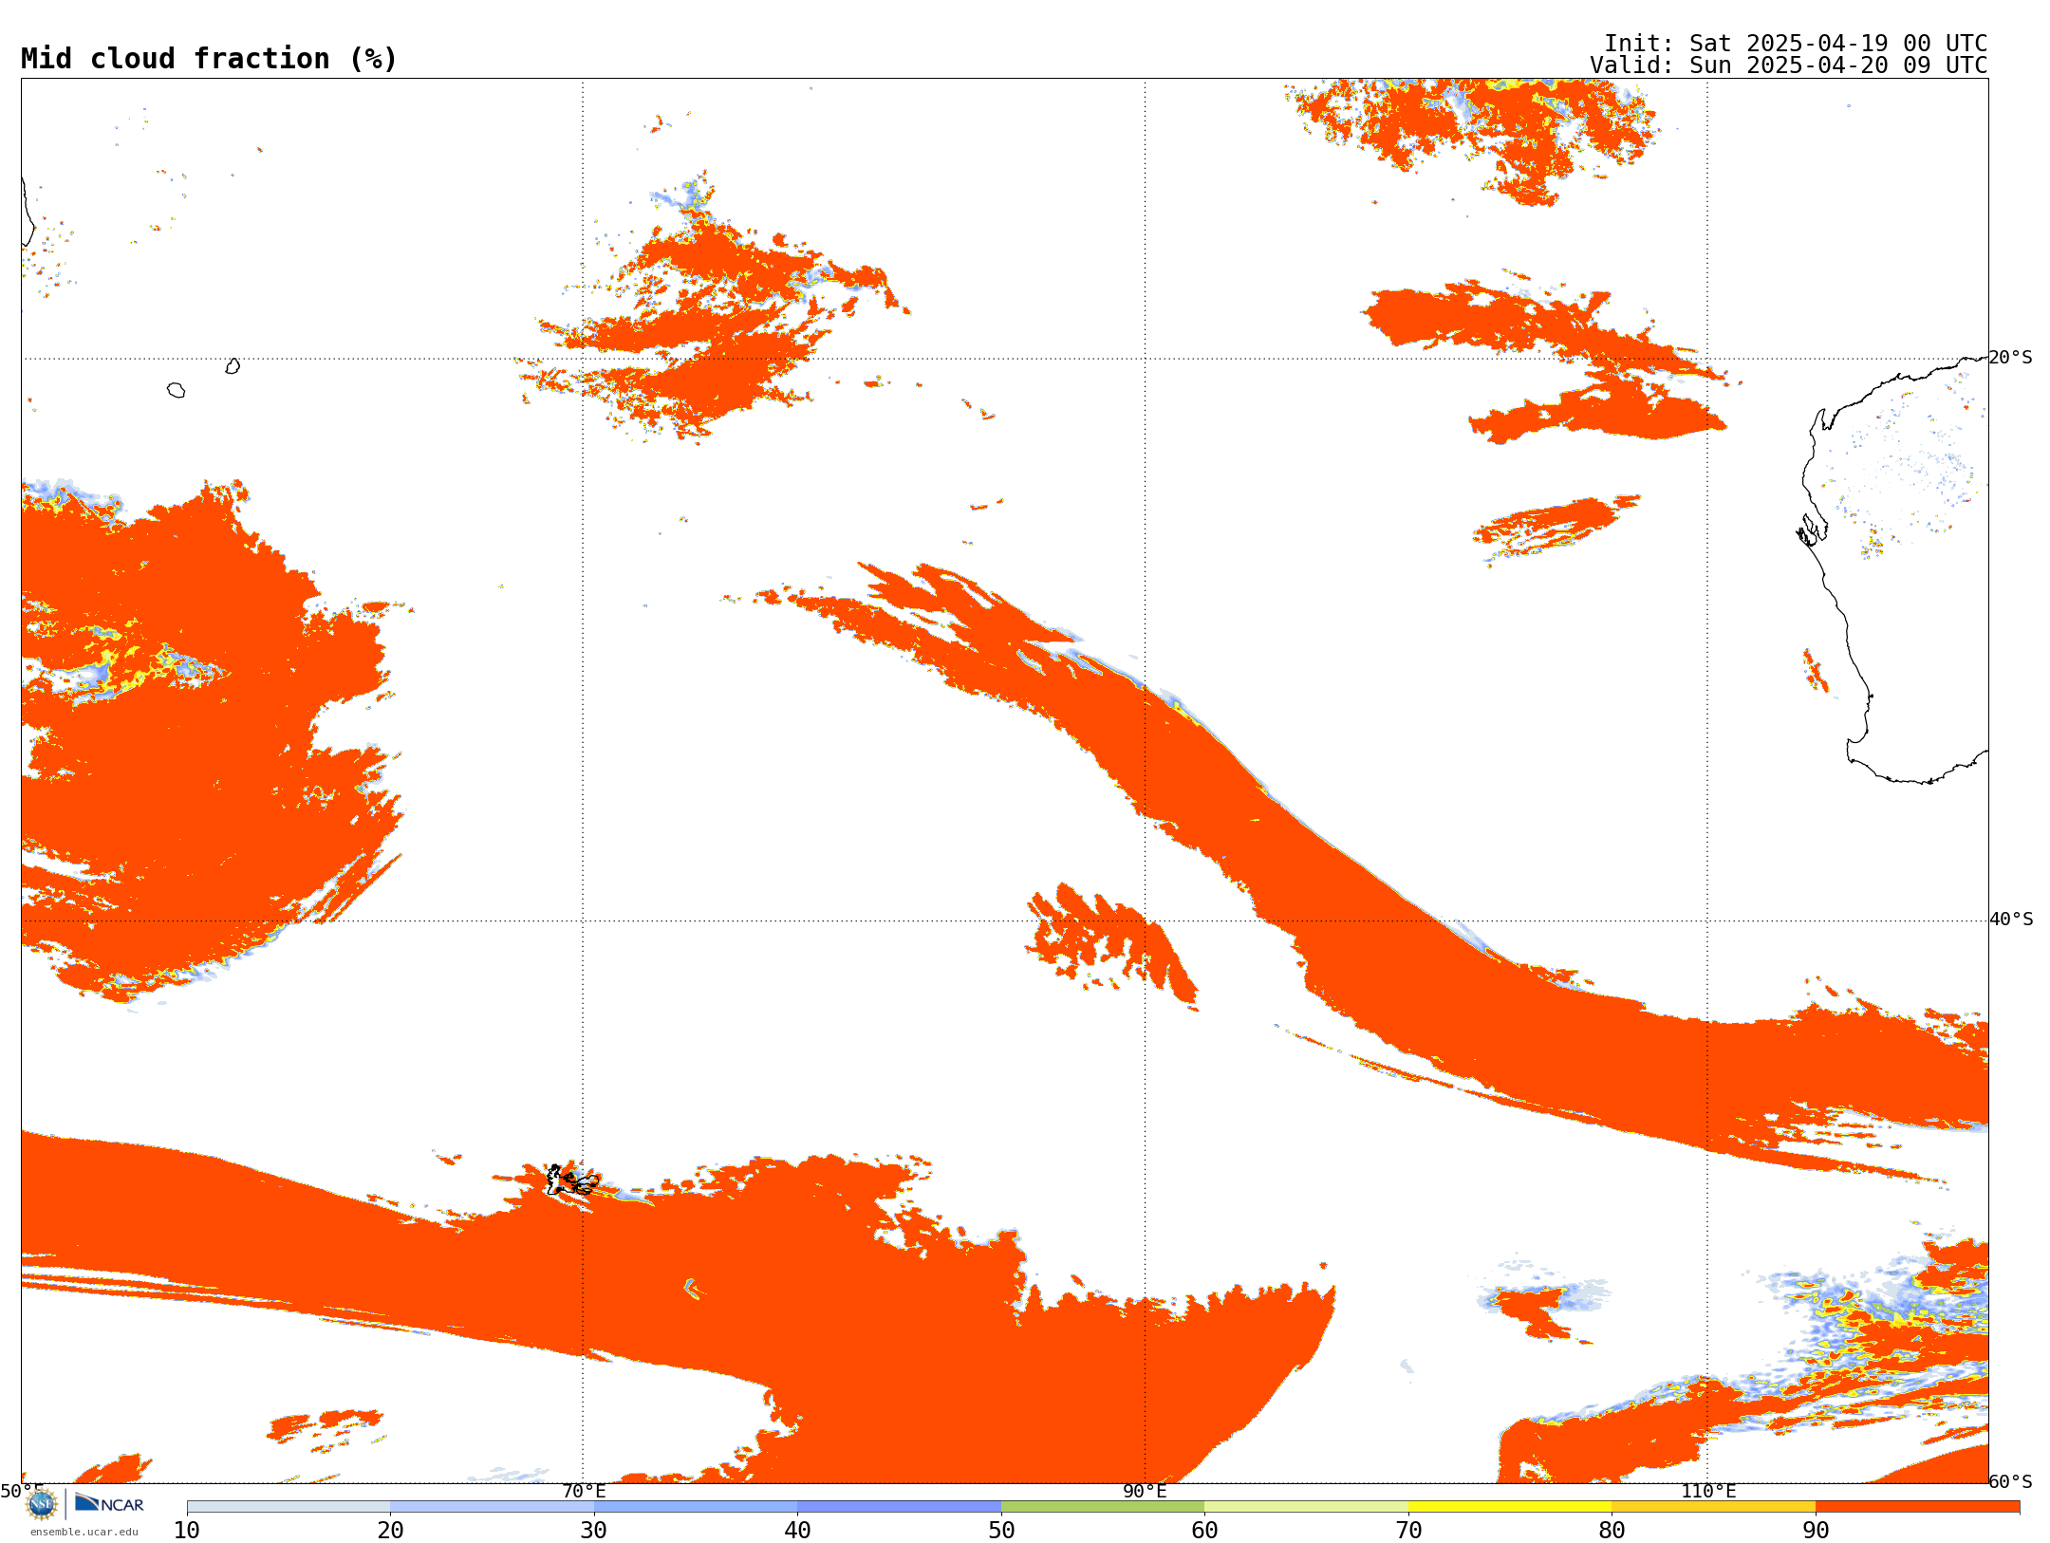Click the NCAR logo
The width and height of the screenshot is (2050, 1543).
click(x=109, y=1503)
